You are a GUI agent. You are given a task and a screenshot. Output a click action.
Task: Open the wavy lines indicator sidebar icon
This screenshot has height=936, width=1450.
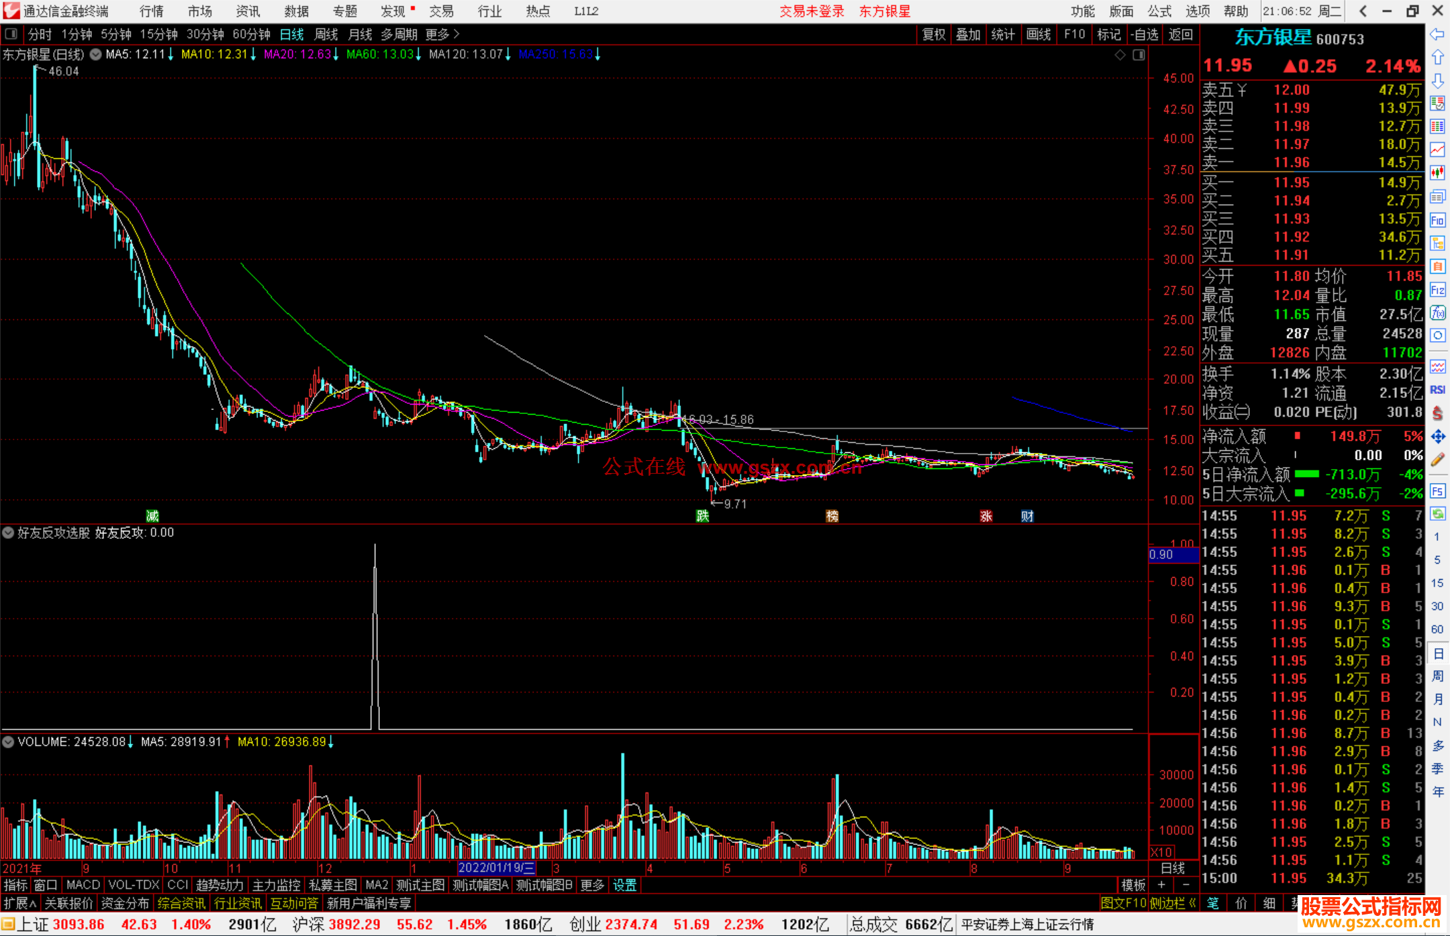click(1437, 366)
